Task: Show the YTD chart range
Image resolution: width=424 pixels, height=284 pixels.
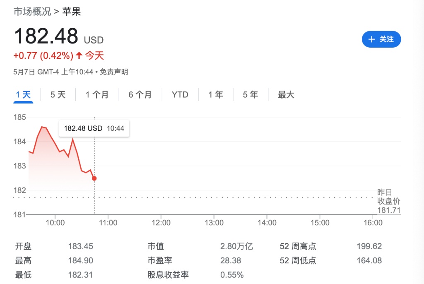Action: pyautogui.click(x=180, y=95)
